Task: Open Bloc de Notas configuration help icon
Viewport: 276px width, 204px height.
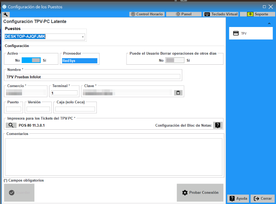Action: [218, 125]
